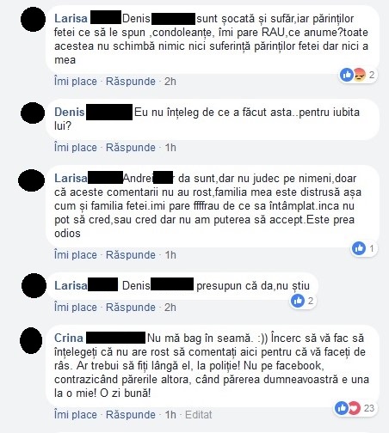Image resolution: width=389 pixels, height=433 pixels.
Task: Click like reaction icon on 'presupun că da' comment
Action: [x=298, y=301]
